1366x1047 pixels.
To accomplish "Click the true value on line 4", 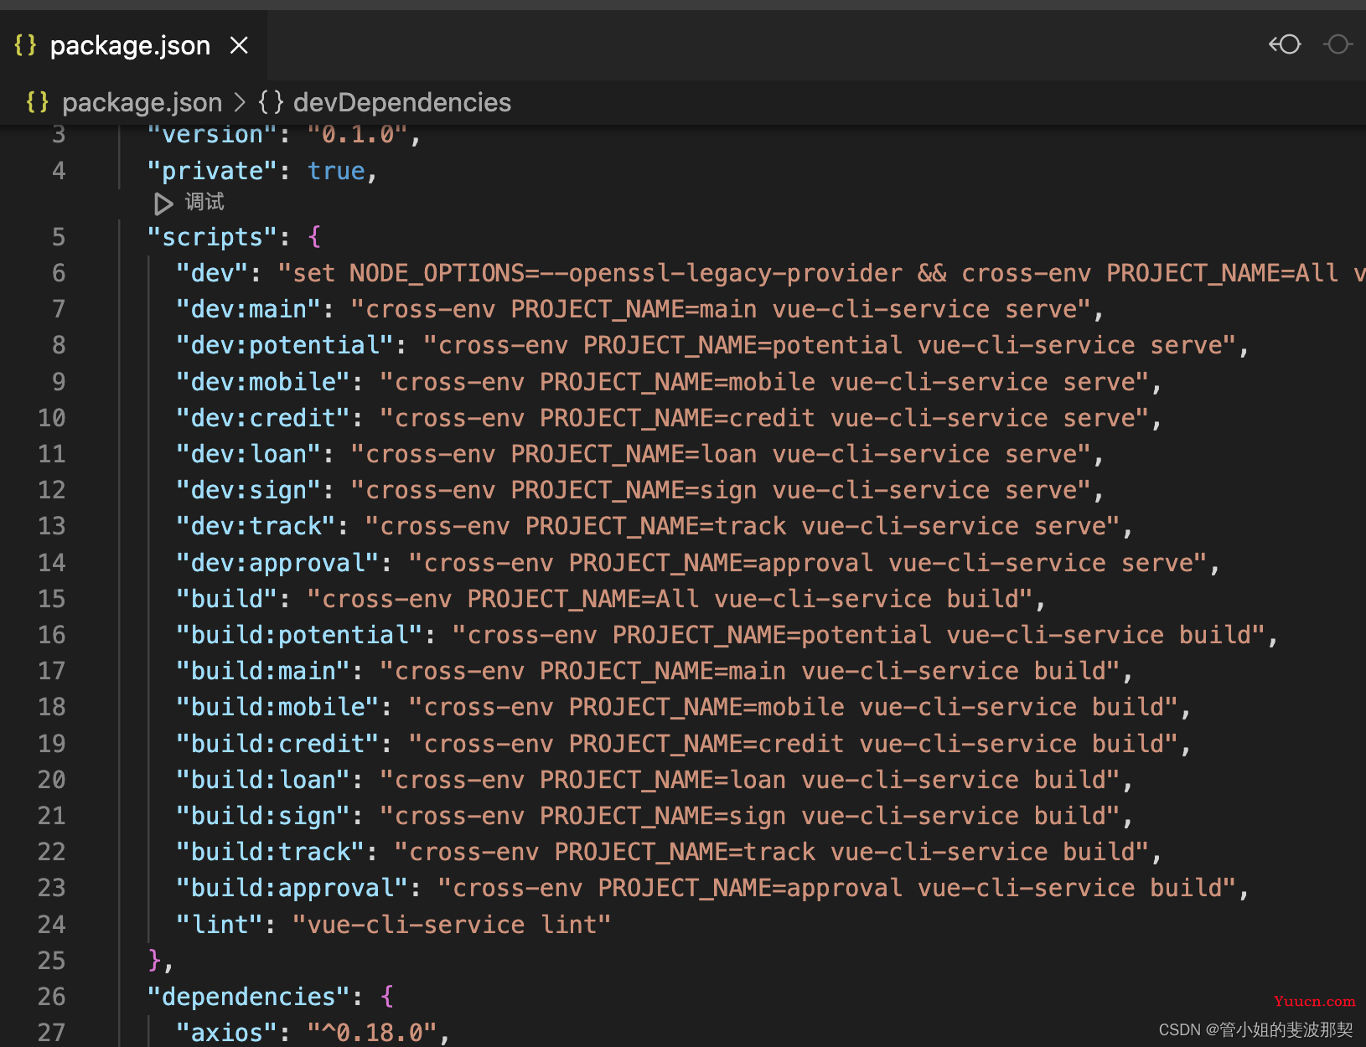I will coord(336,171).
